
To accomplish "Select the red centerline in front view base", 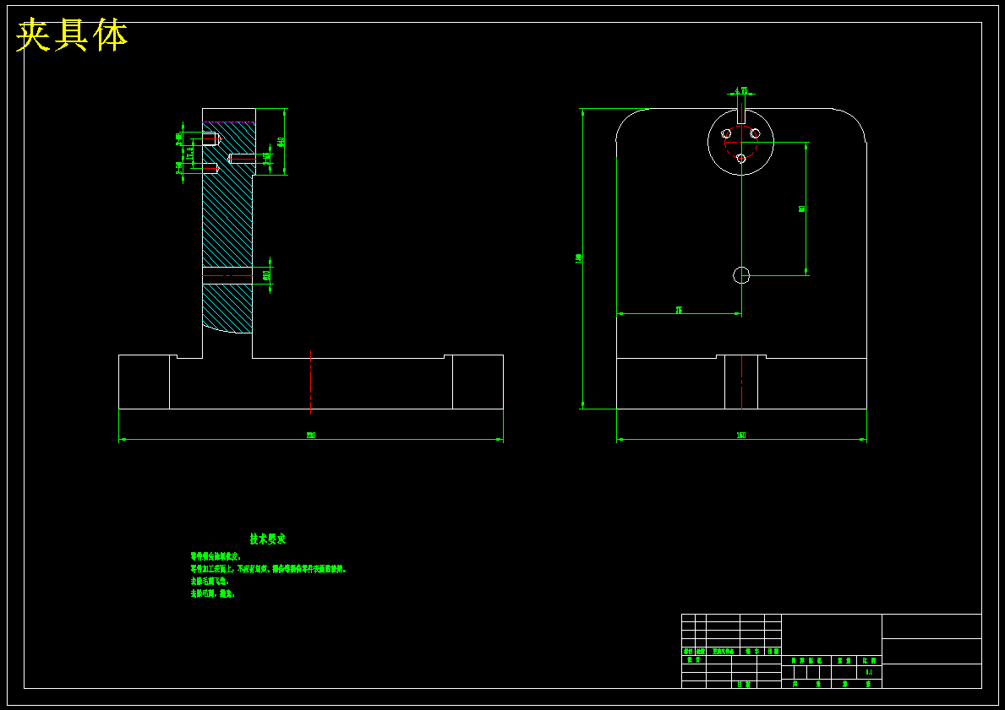I will pyautogui.click(x=310, y=382).
